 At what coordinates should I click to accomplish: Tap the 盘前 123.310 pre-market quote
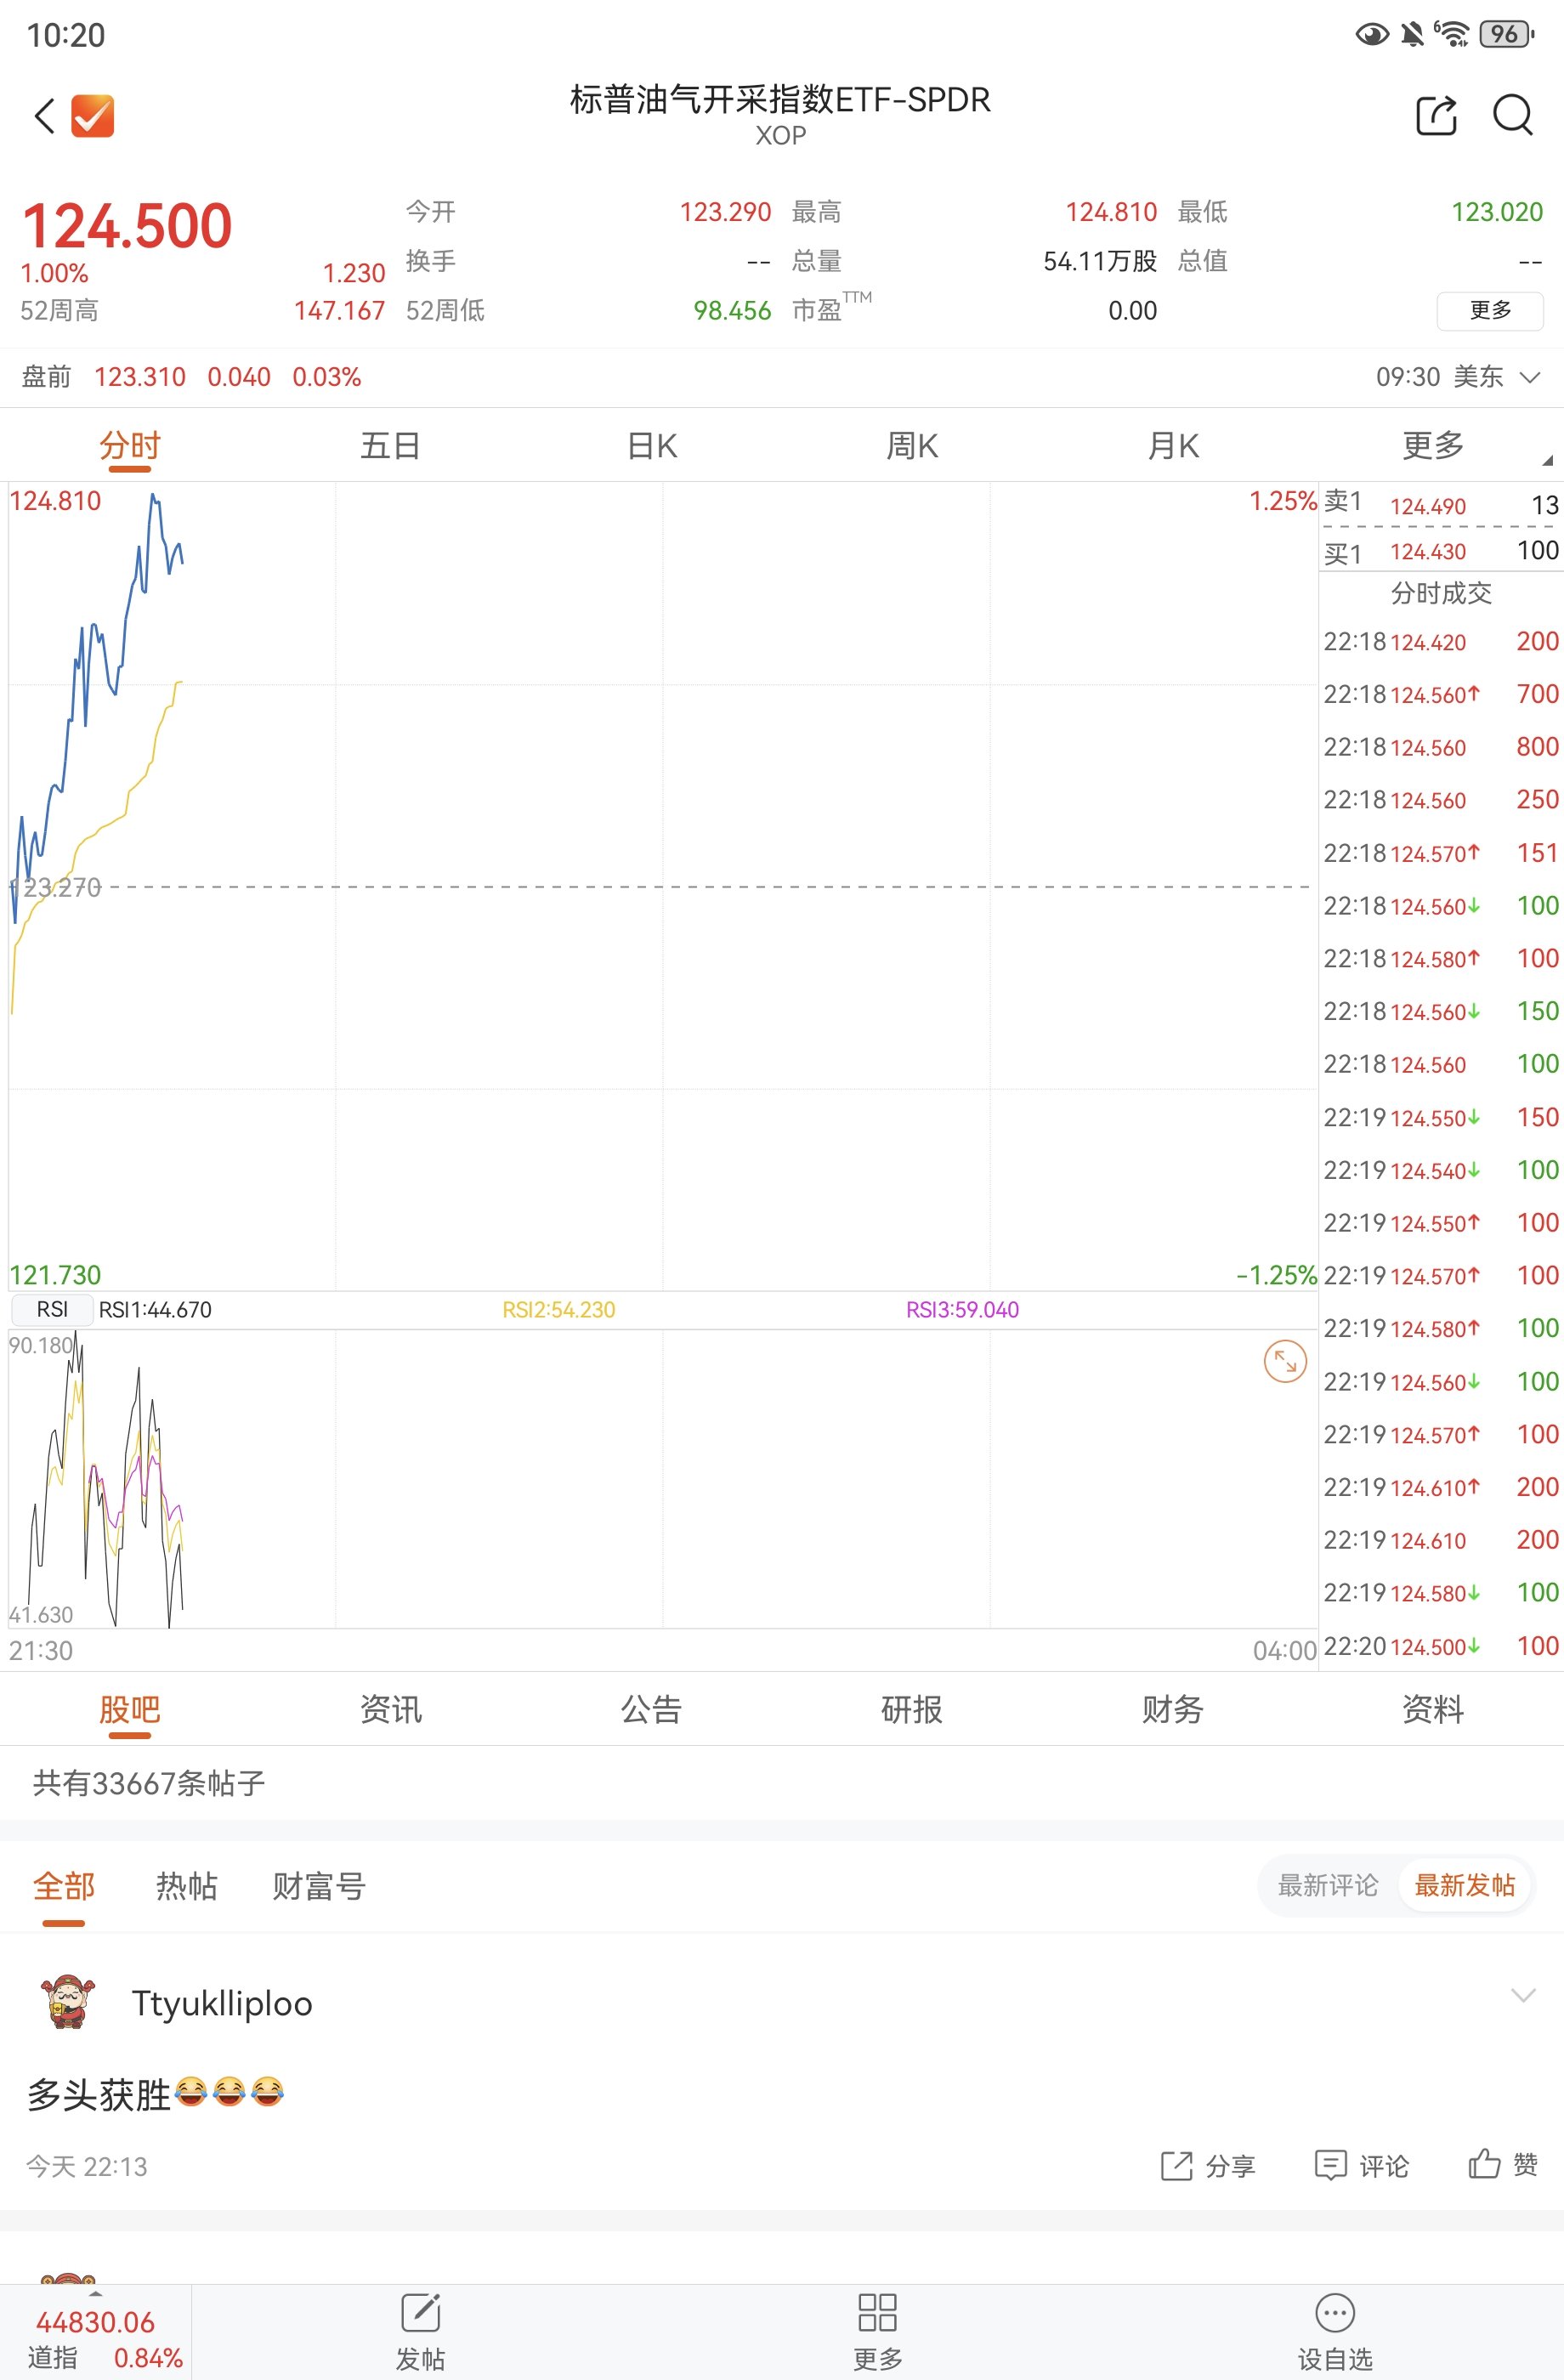[190, 377]
